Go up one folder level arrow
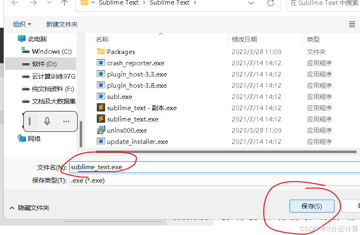This screenshot has height=235, width=360. (x=65, y=3)
